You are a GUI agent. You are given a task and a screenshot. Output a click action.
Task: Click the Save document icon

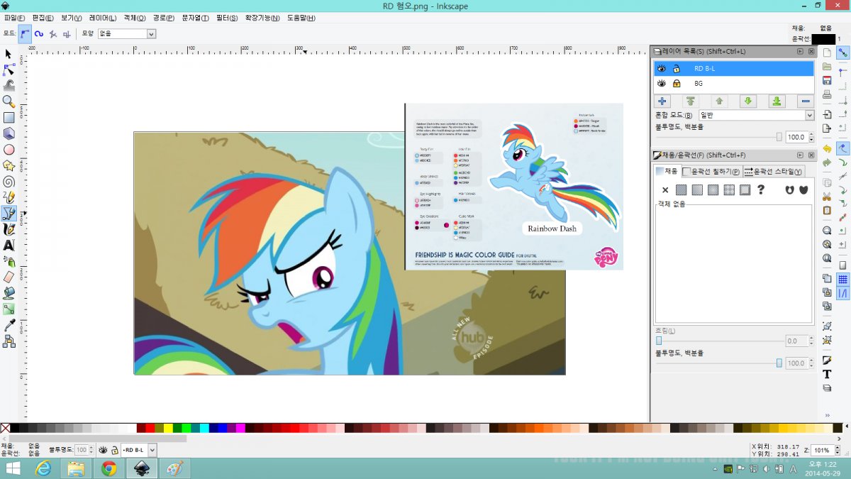coord(827,80)
